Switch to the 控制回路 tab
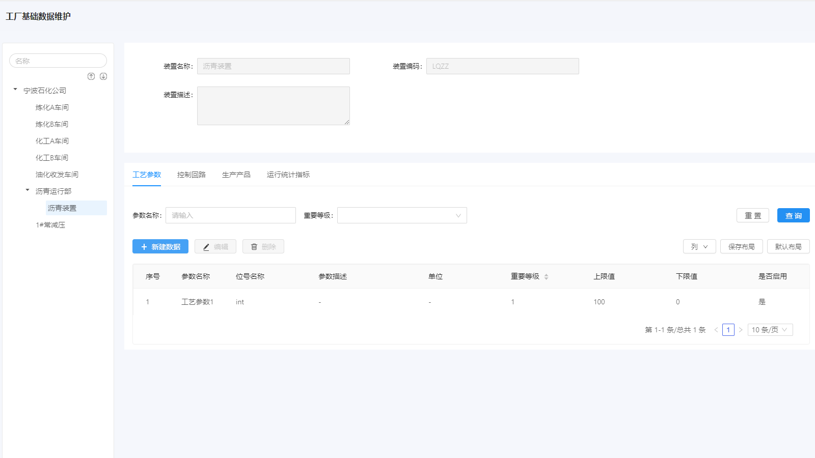Viewport: 815px width, 458px height. pos(192,175)
